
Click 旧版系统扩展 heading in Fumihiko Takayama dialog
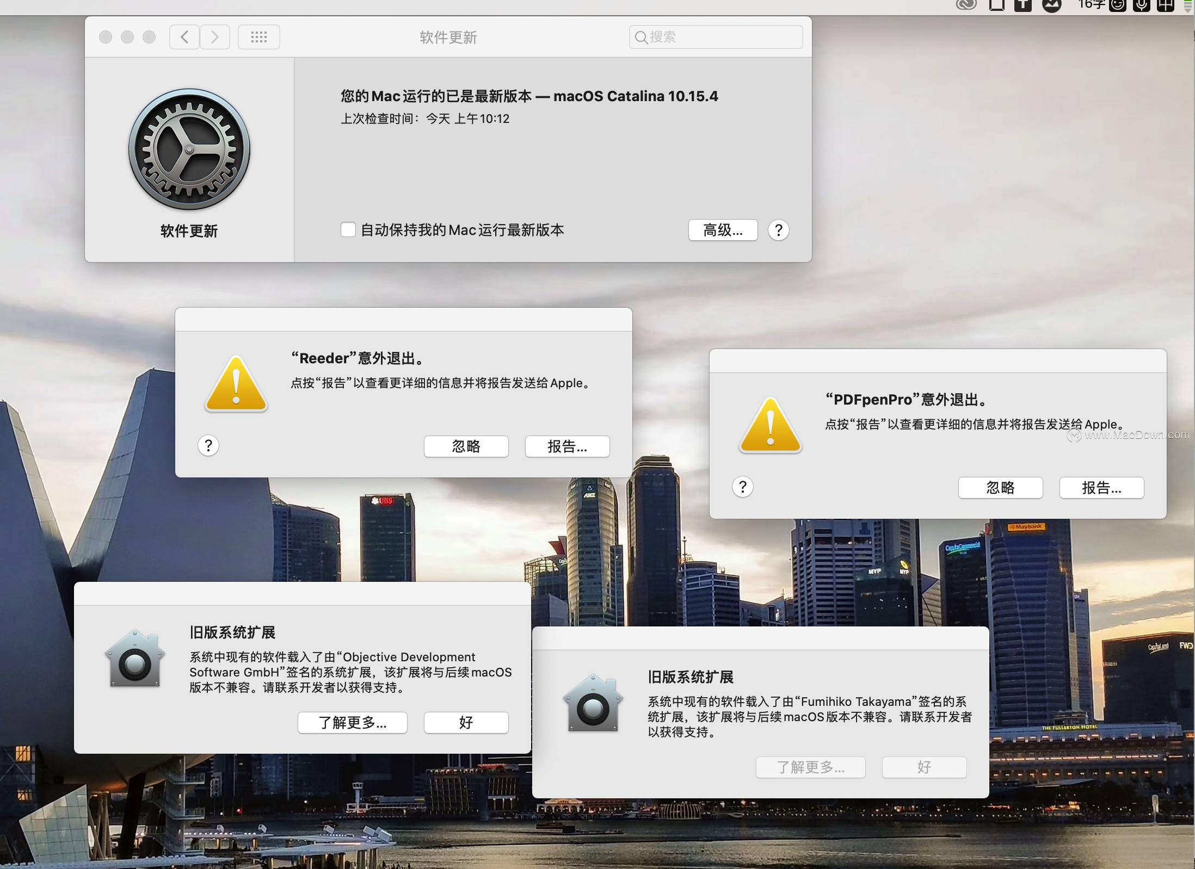(x=691, y=677)
